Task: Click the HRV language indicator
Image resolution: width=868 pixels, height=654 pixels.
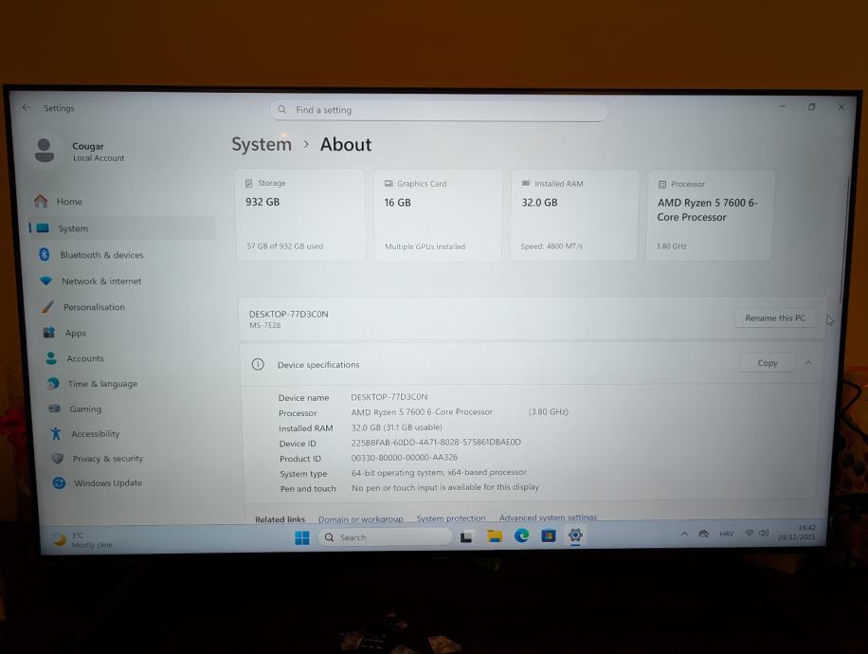Action: tap(726, 534)
